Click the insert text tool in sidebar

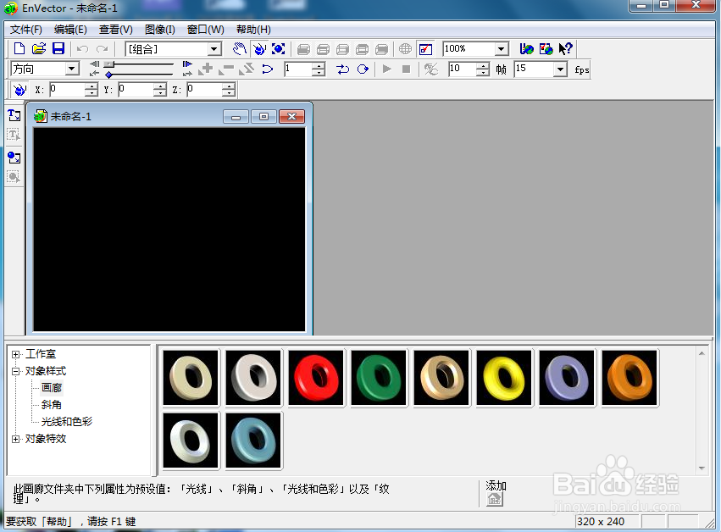[14, 115]
